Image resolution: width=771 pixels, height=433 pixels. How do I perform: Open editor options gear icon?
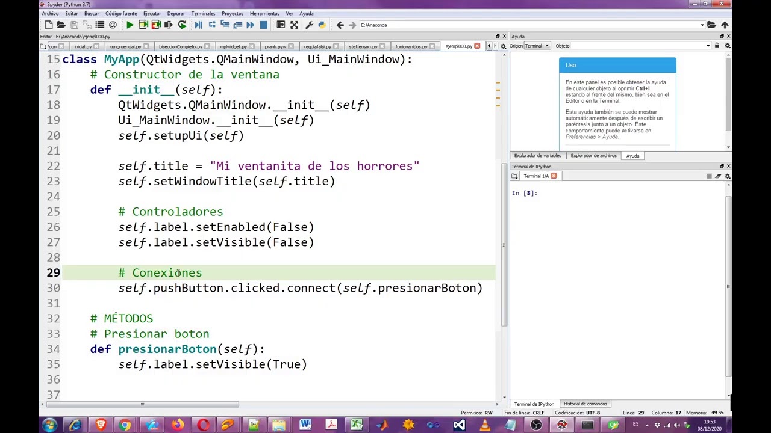[504, 46]
